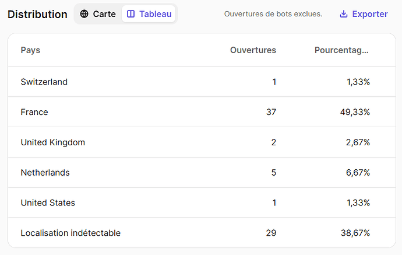Viewport: 402px width, 255px height.
Task: Select the Localisation indétectable label
Action: click(70, 233)
